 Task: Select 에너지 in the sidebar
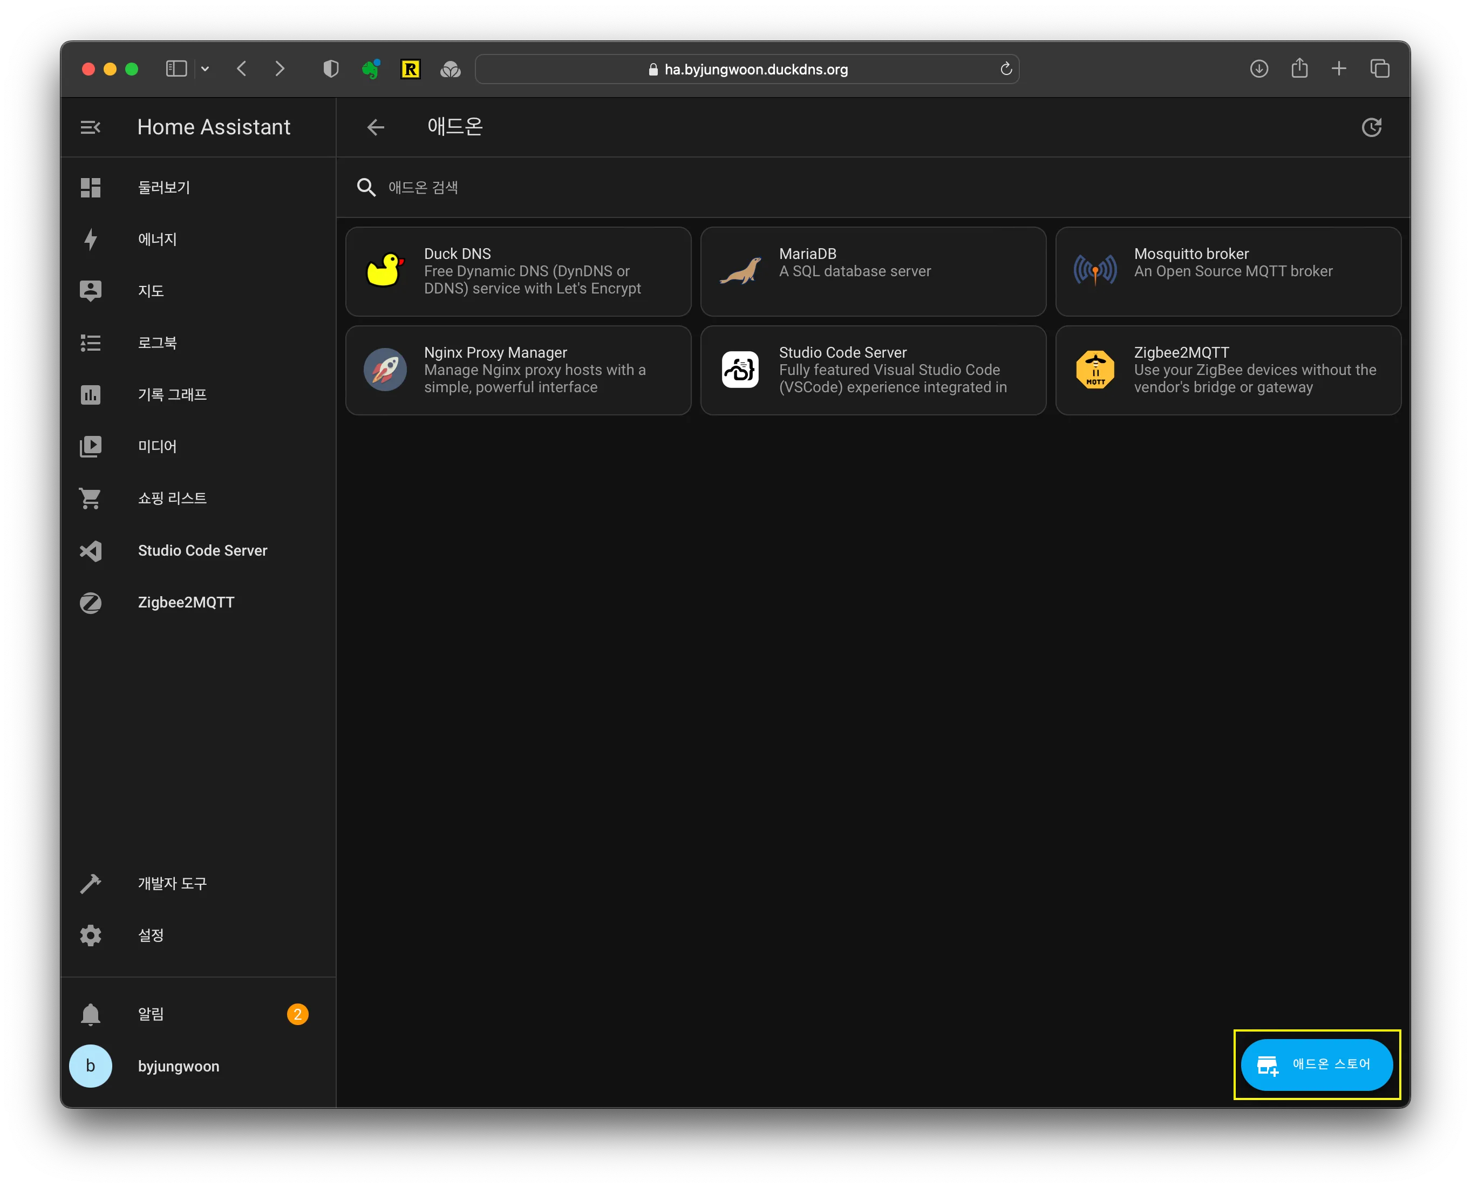(198, 239)
